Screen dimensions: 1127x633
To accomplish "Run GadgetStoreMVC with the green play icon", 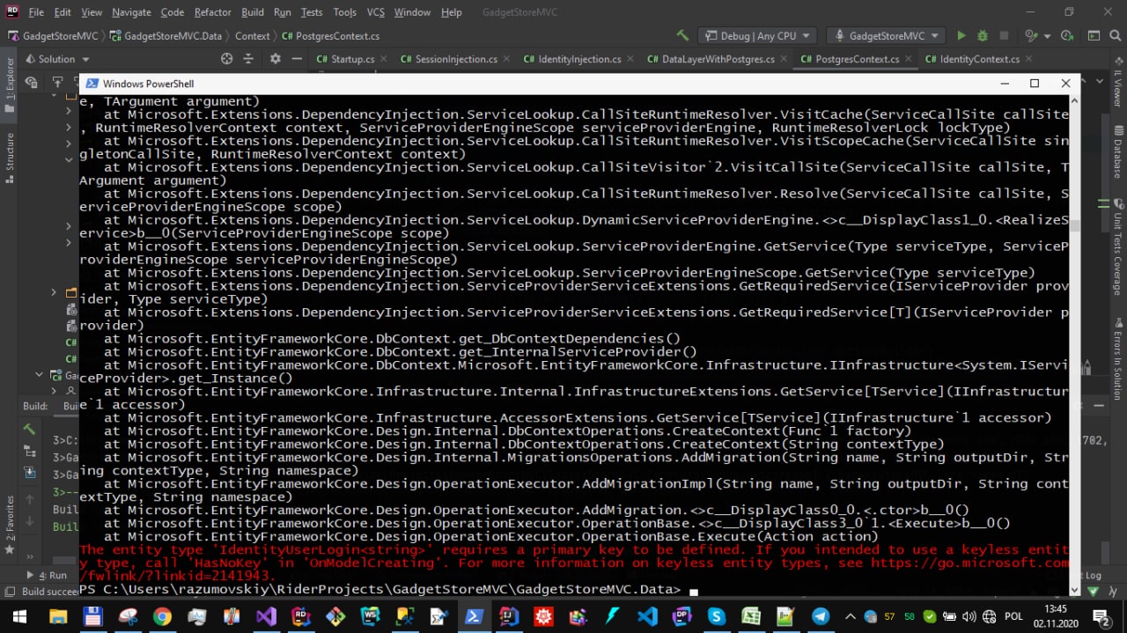I will click(x=961, y=36).
